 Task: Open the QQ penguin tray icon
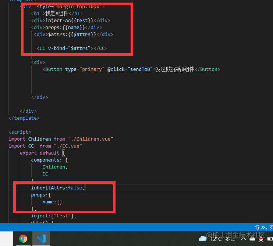(261, 239)
